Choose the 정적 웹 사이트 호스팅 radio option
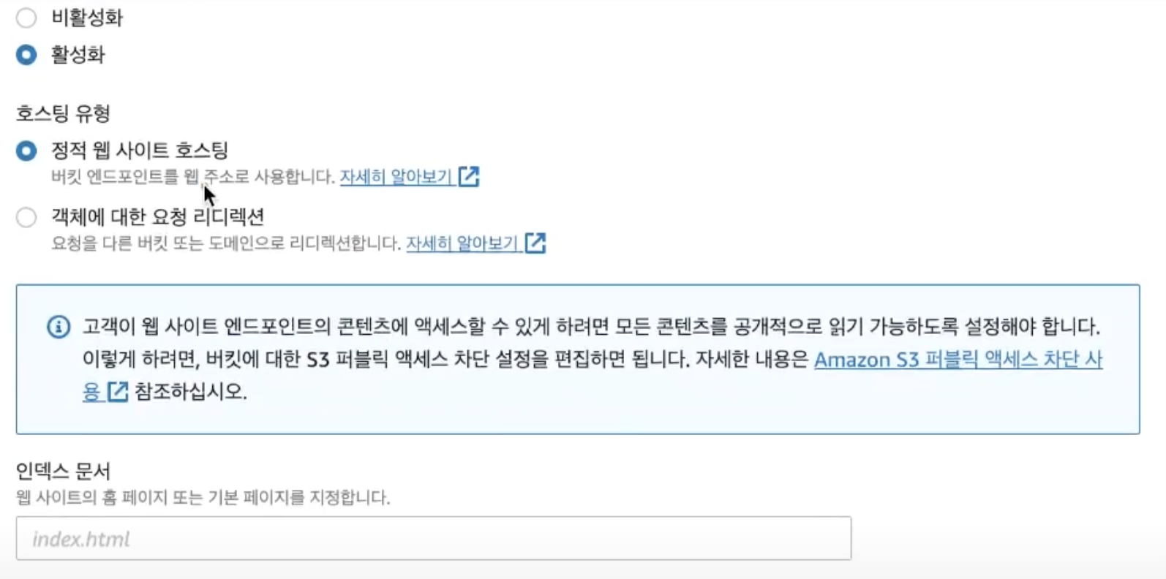Image resolution: width=1166 pixels, height=579 pixels. (26, 151)
